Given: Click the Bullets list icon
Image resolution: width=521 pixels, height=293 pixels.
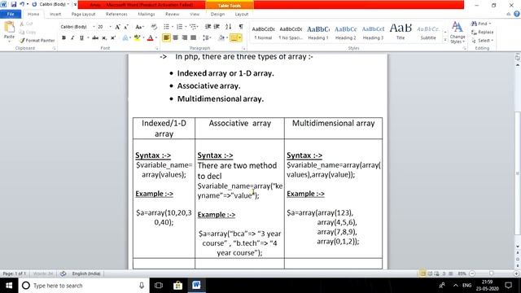Looking at the screenshot, I should coord(166,27).
